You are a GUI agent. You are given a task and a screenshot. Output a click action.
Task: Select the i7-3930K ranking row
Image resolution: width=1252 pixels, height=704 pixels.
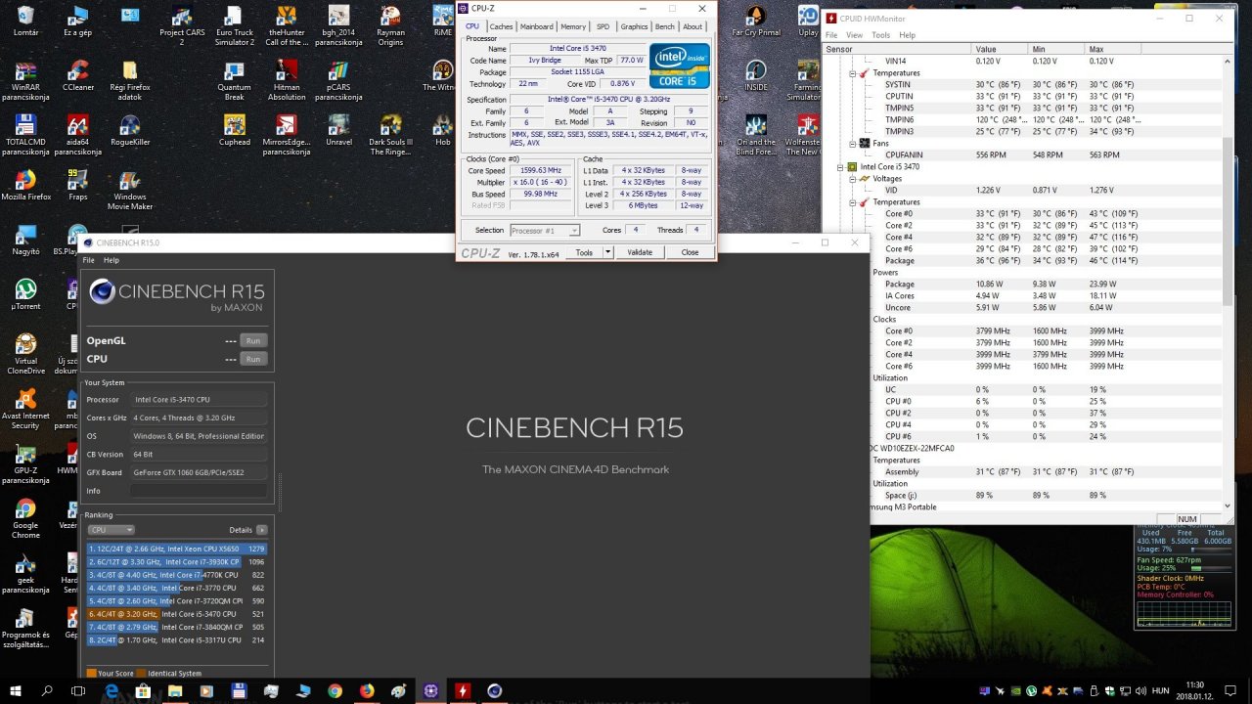(176, 562)
